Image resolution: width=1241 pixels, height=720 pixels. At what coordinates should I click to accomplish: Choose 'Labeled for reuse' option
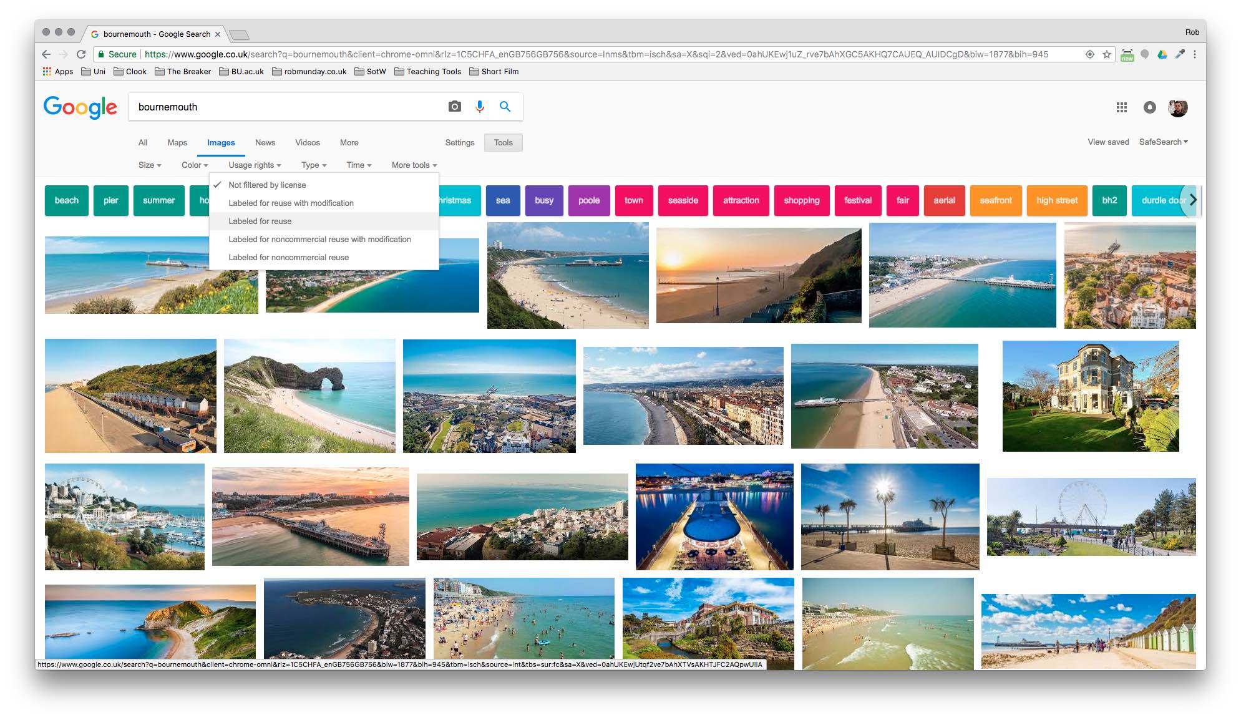click(x=260, y=221)
